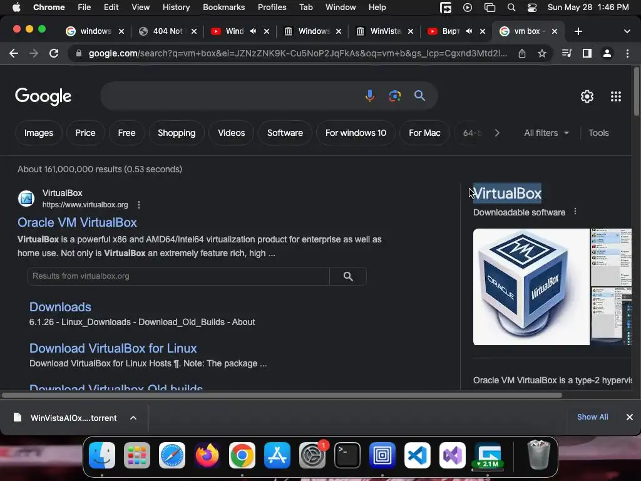This screenshot has width=641, height=481.
Task: Click the vertical page scrollbar
Action: point(636,91)
